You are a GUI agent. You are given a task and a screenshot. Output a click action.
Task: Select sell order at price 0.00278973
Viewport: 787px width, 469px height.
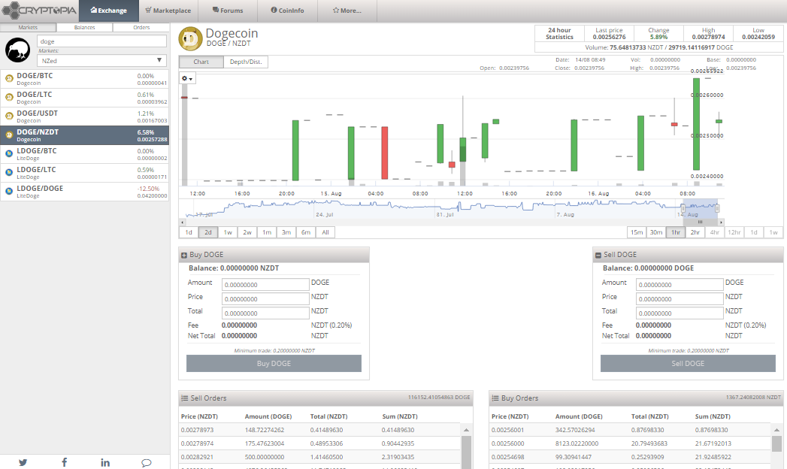(319, 430)
